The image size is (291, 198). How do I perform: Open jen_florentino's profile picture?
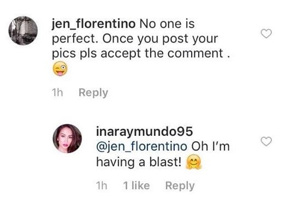coord(23,31)
